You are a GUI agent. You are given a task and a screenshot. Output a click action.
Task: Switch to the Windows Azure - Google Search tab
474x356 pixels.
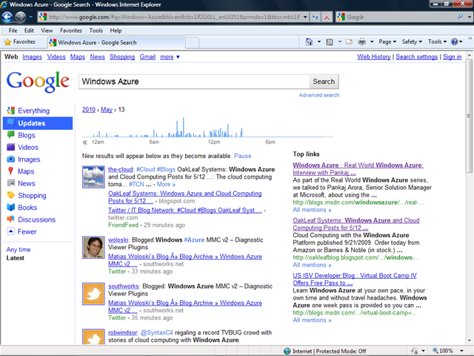coord(104,42)
